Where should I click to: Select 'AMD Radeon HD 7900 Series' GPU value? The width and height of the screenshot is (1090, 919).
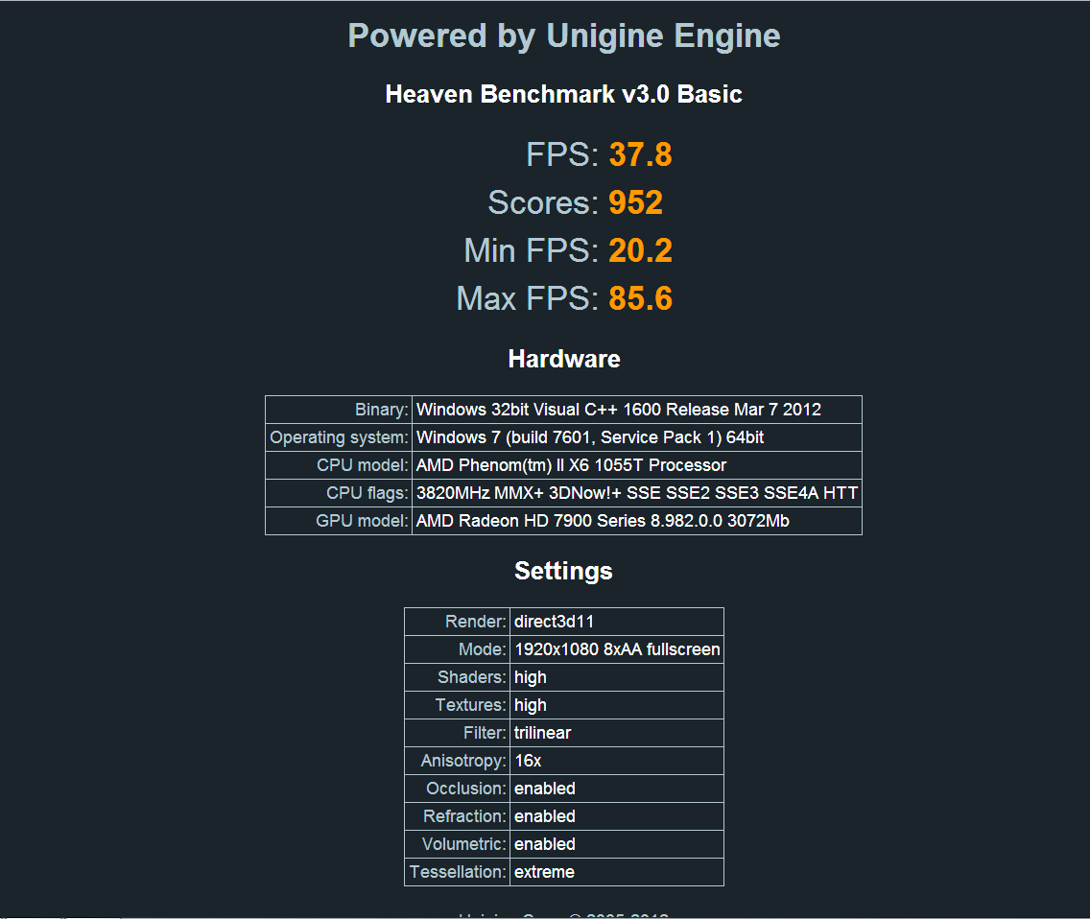coord(603,521)
